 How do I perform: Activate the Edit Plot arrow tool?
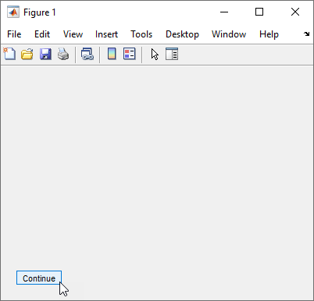[155, 54]
